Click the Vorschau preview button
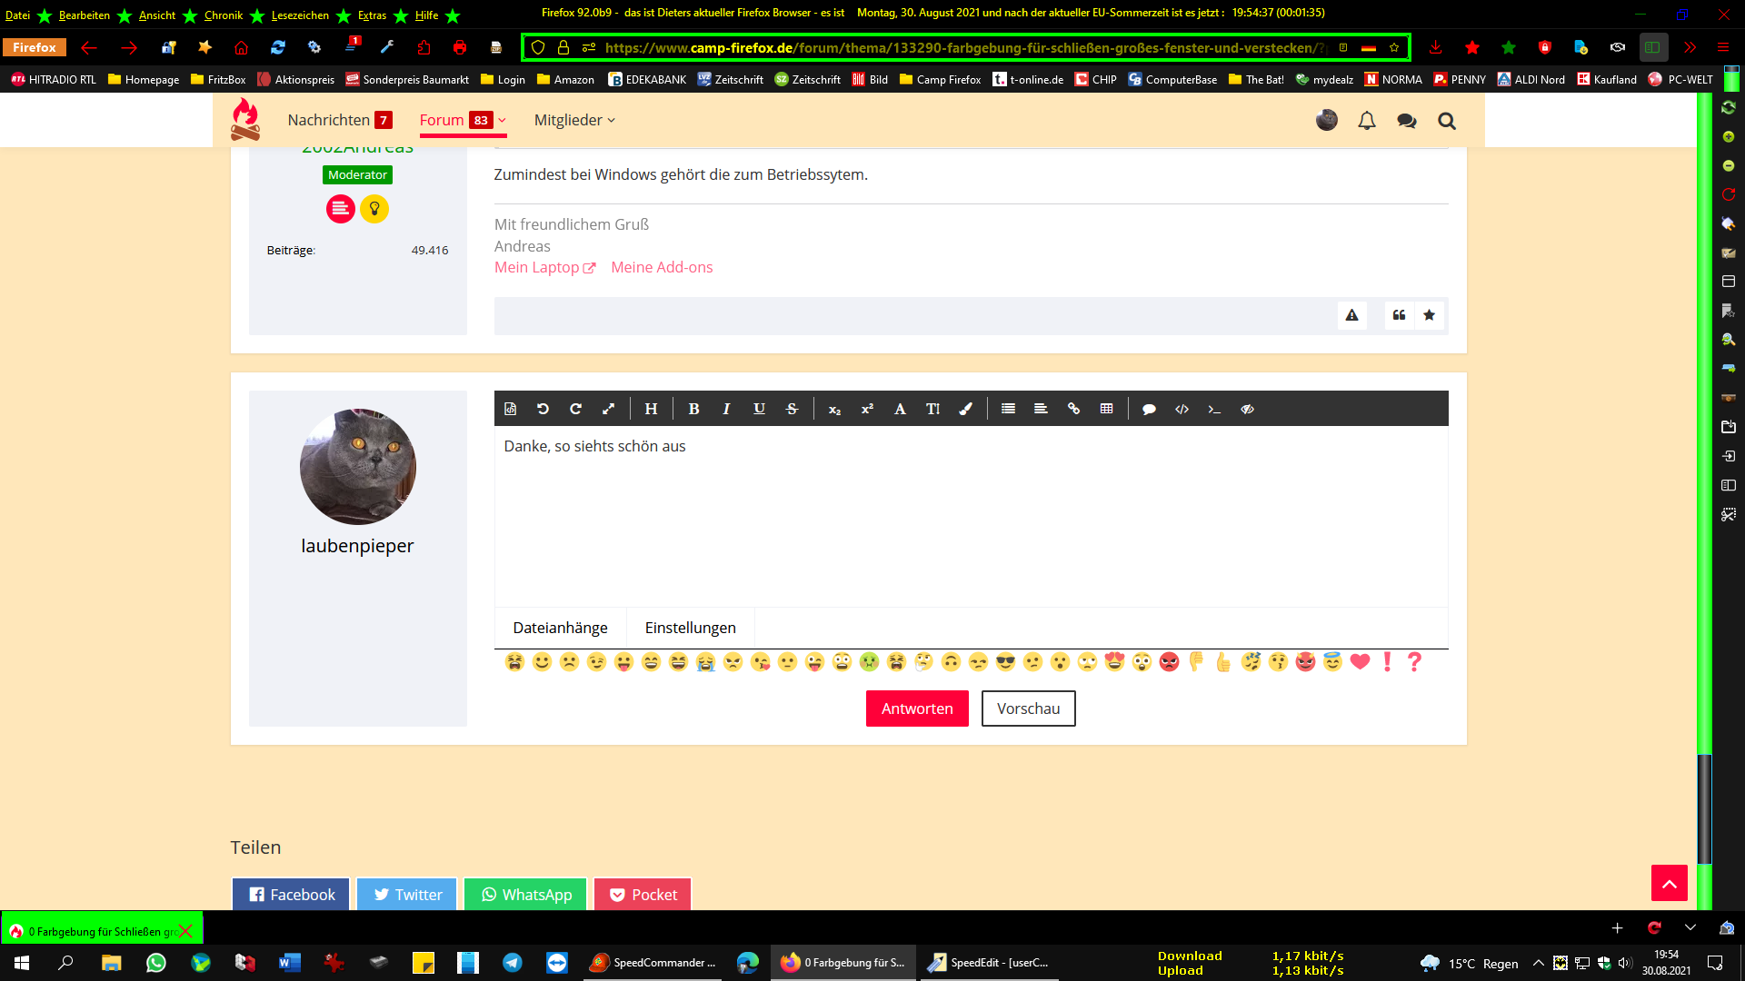1745x981 pixels. 1028,708
